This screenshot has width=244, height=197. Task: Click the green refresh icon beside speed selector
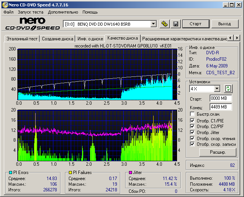pyautogui.click(x=228, y=89)
